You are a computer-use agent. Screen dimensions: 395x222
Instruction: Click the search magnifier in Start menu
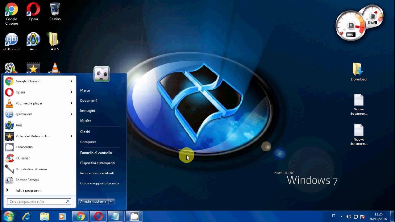click(67, 202)
